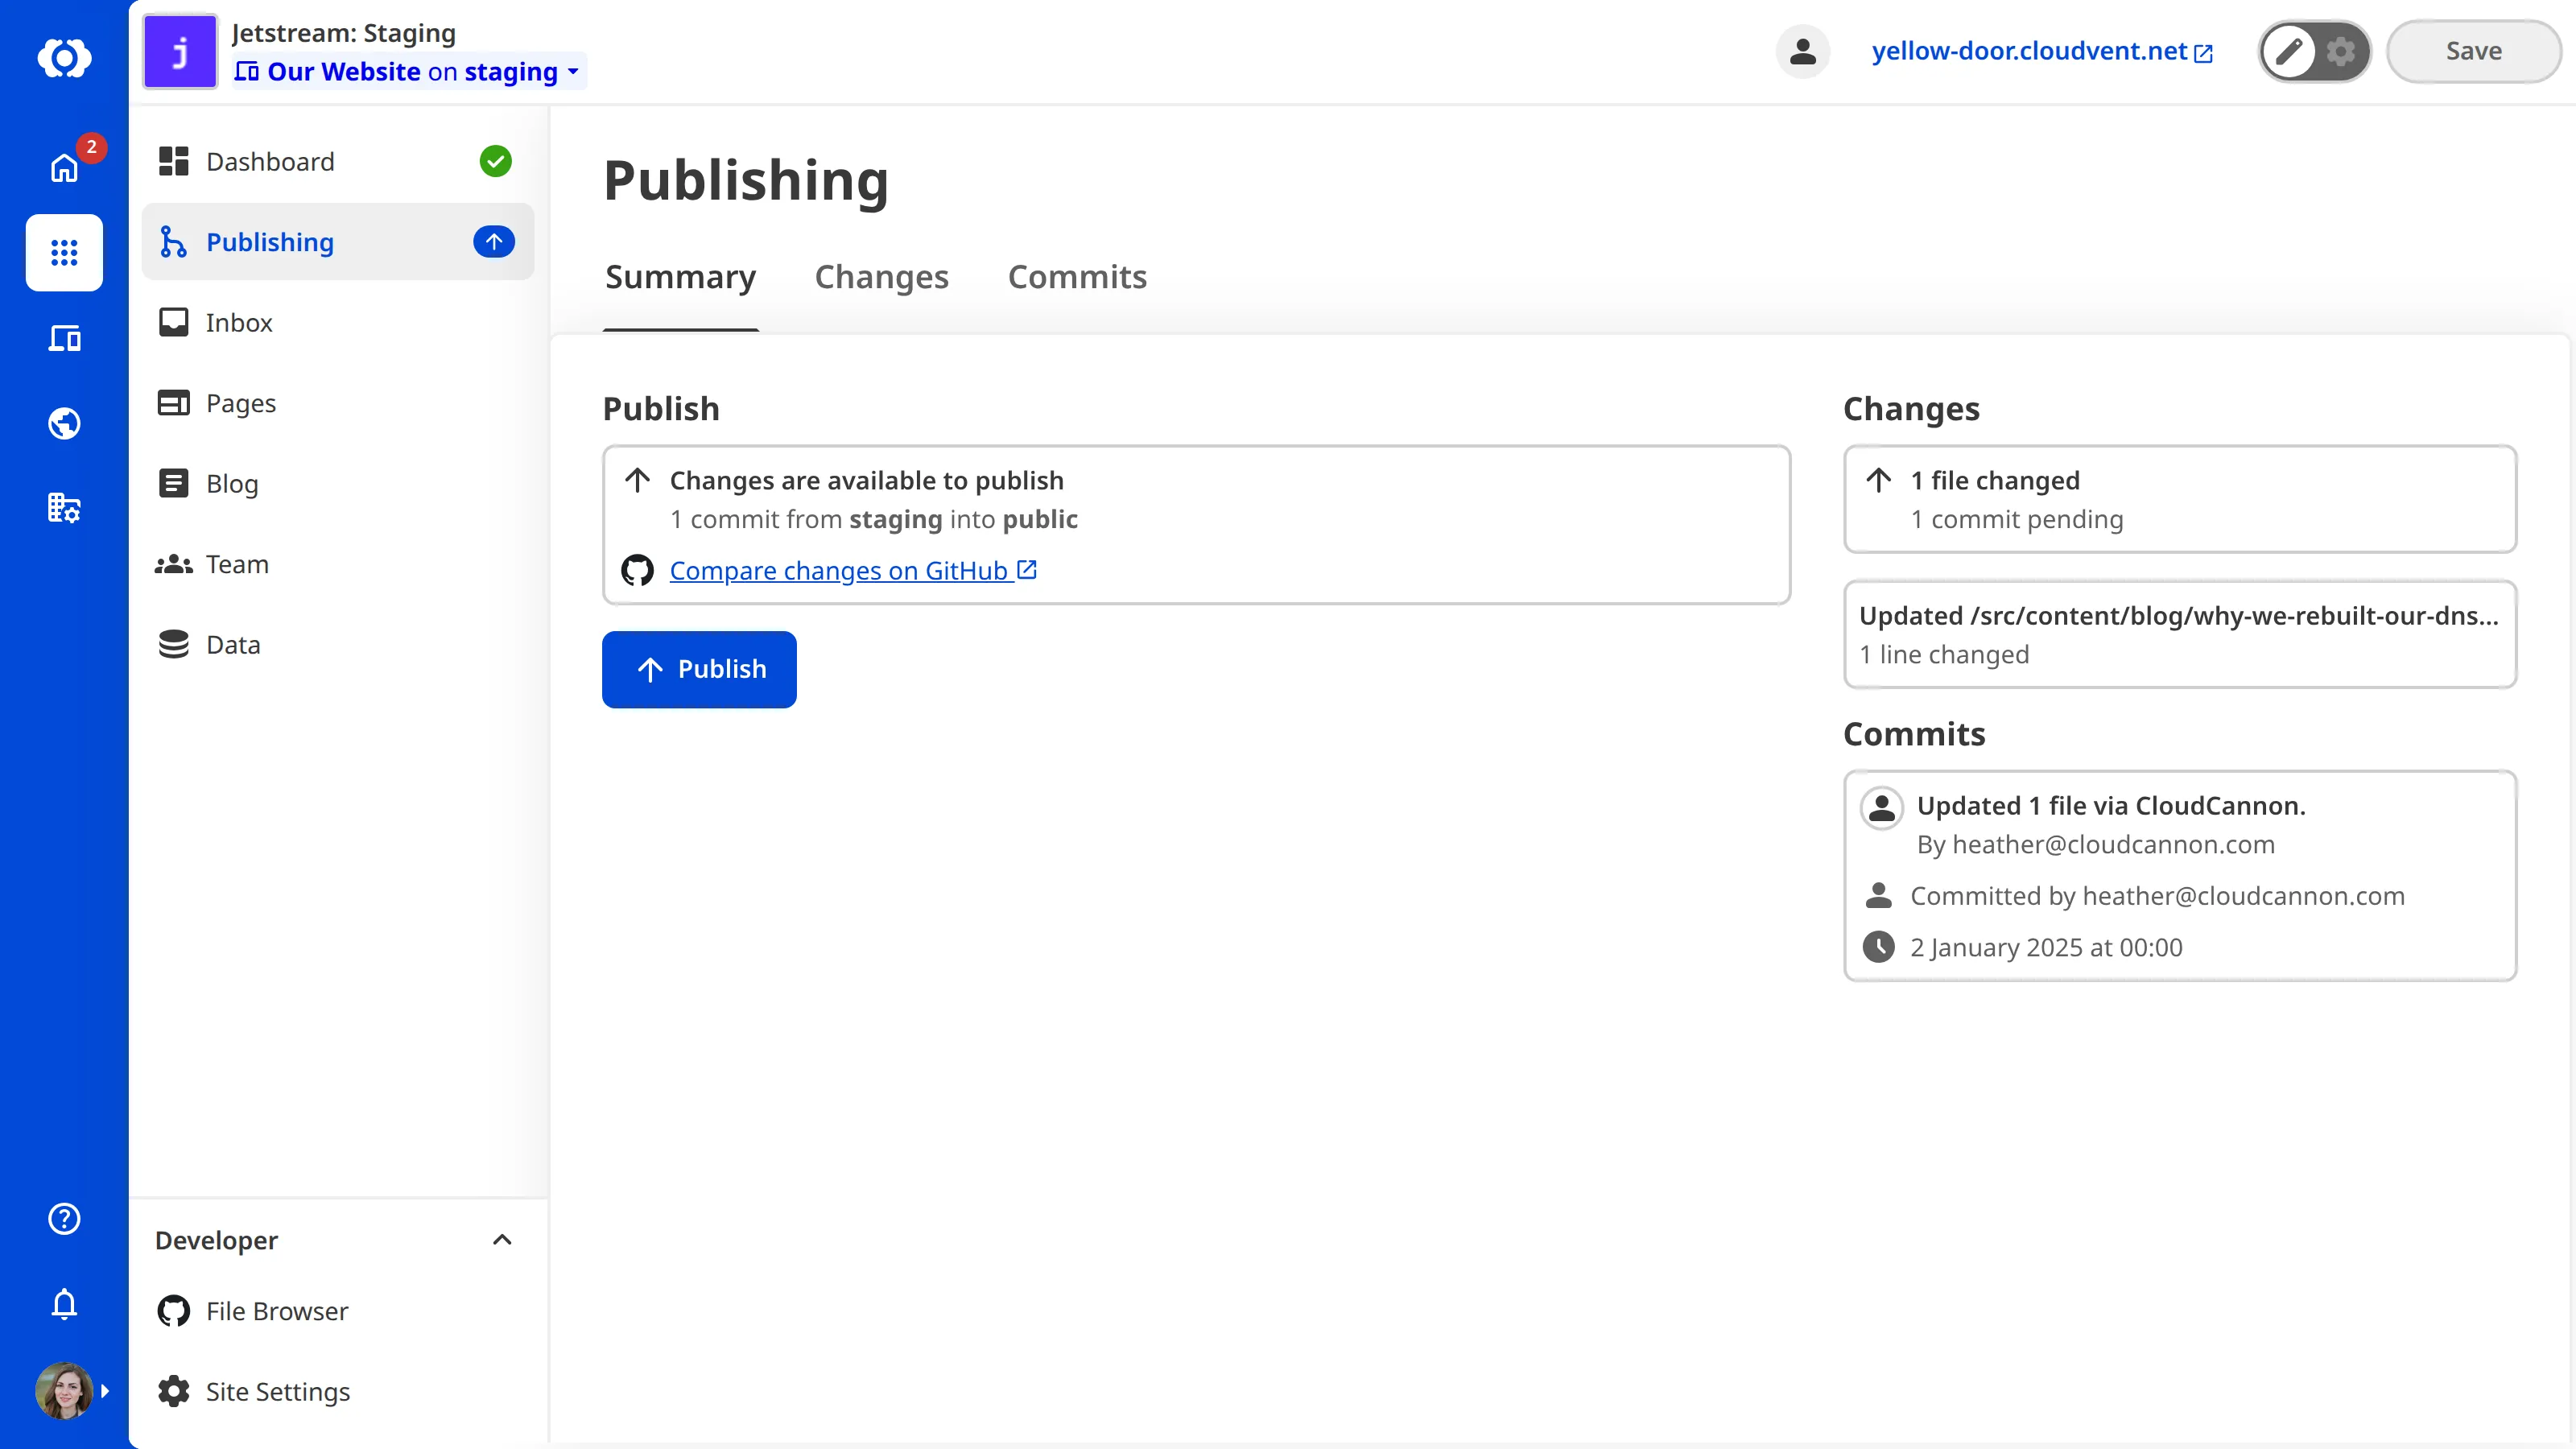Open the globe domains icon
Viewport: 2576px width, 1449px height.
point(64,423)
